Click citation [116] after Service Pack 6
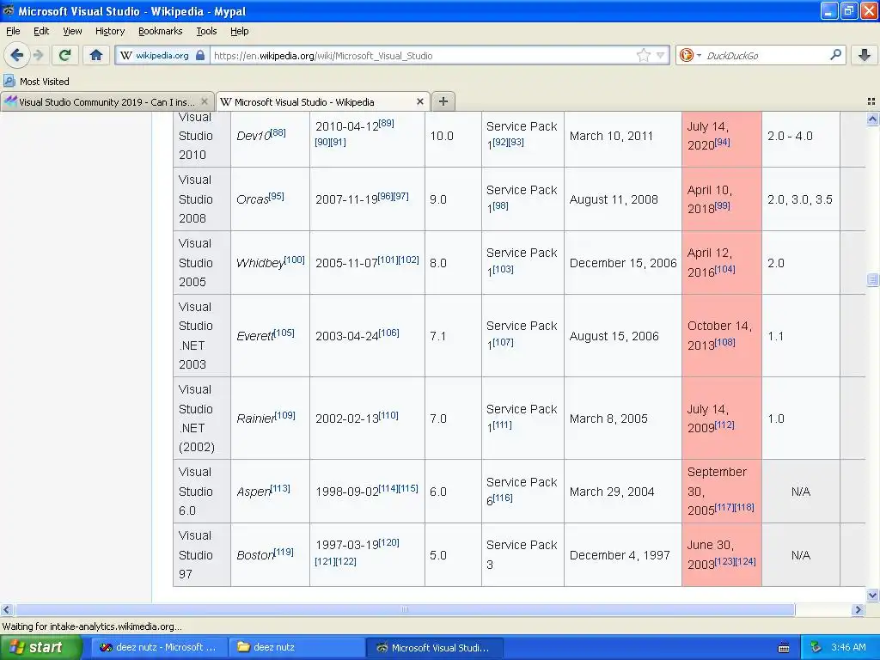880x660 pixels. (502, 498)
